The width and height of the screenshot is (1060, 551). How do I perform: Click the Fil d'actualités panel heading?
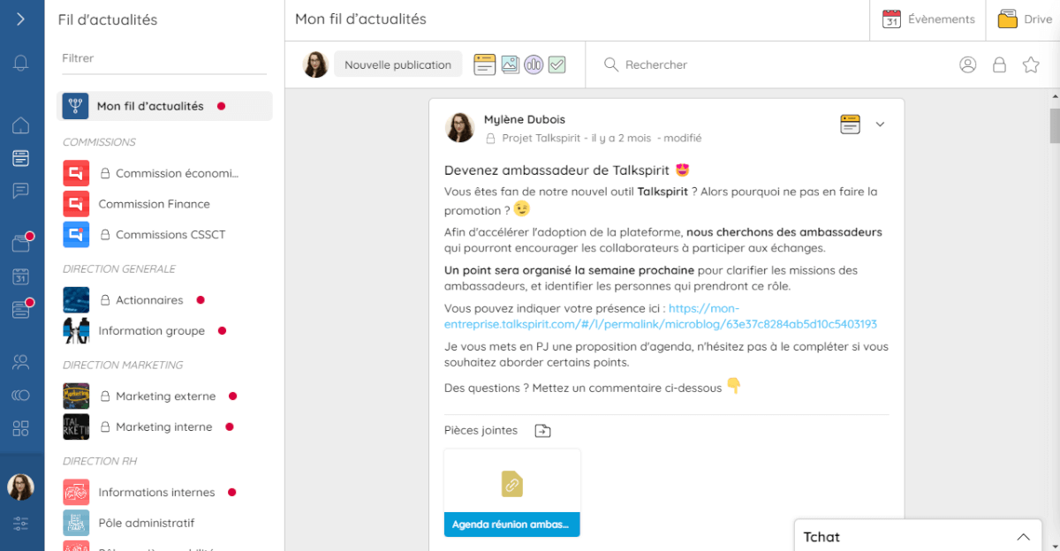pos(108,19)
